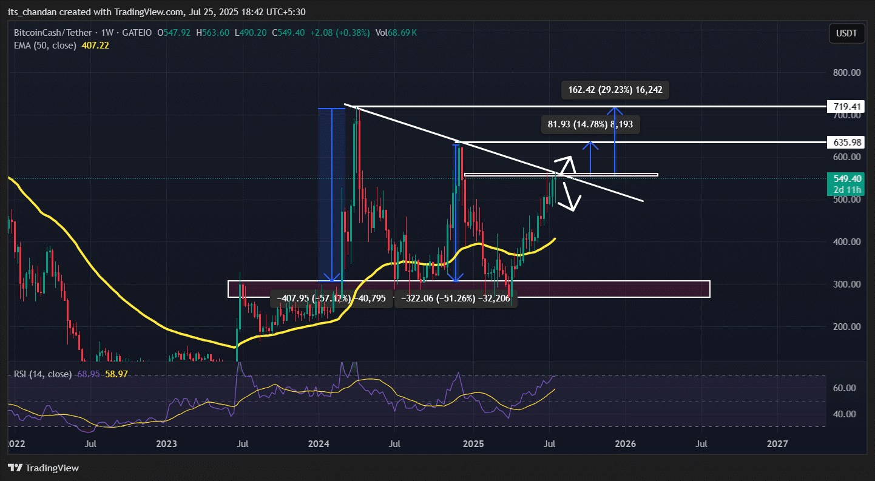Click the TradingView logo at bottom
Viewport: 875px width, 481px height.
43,468
